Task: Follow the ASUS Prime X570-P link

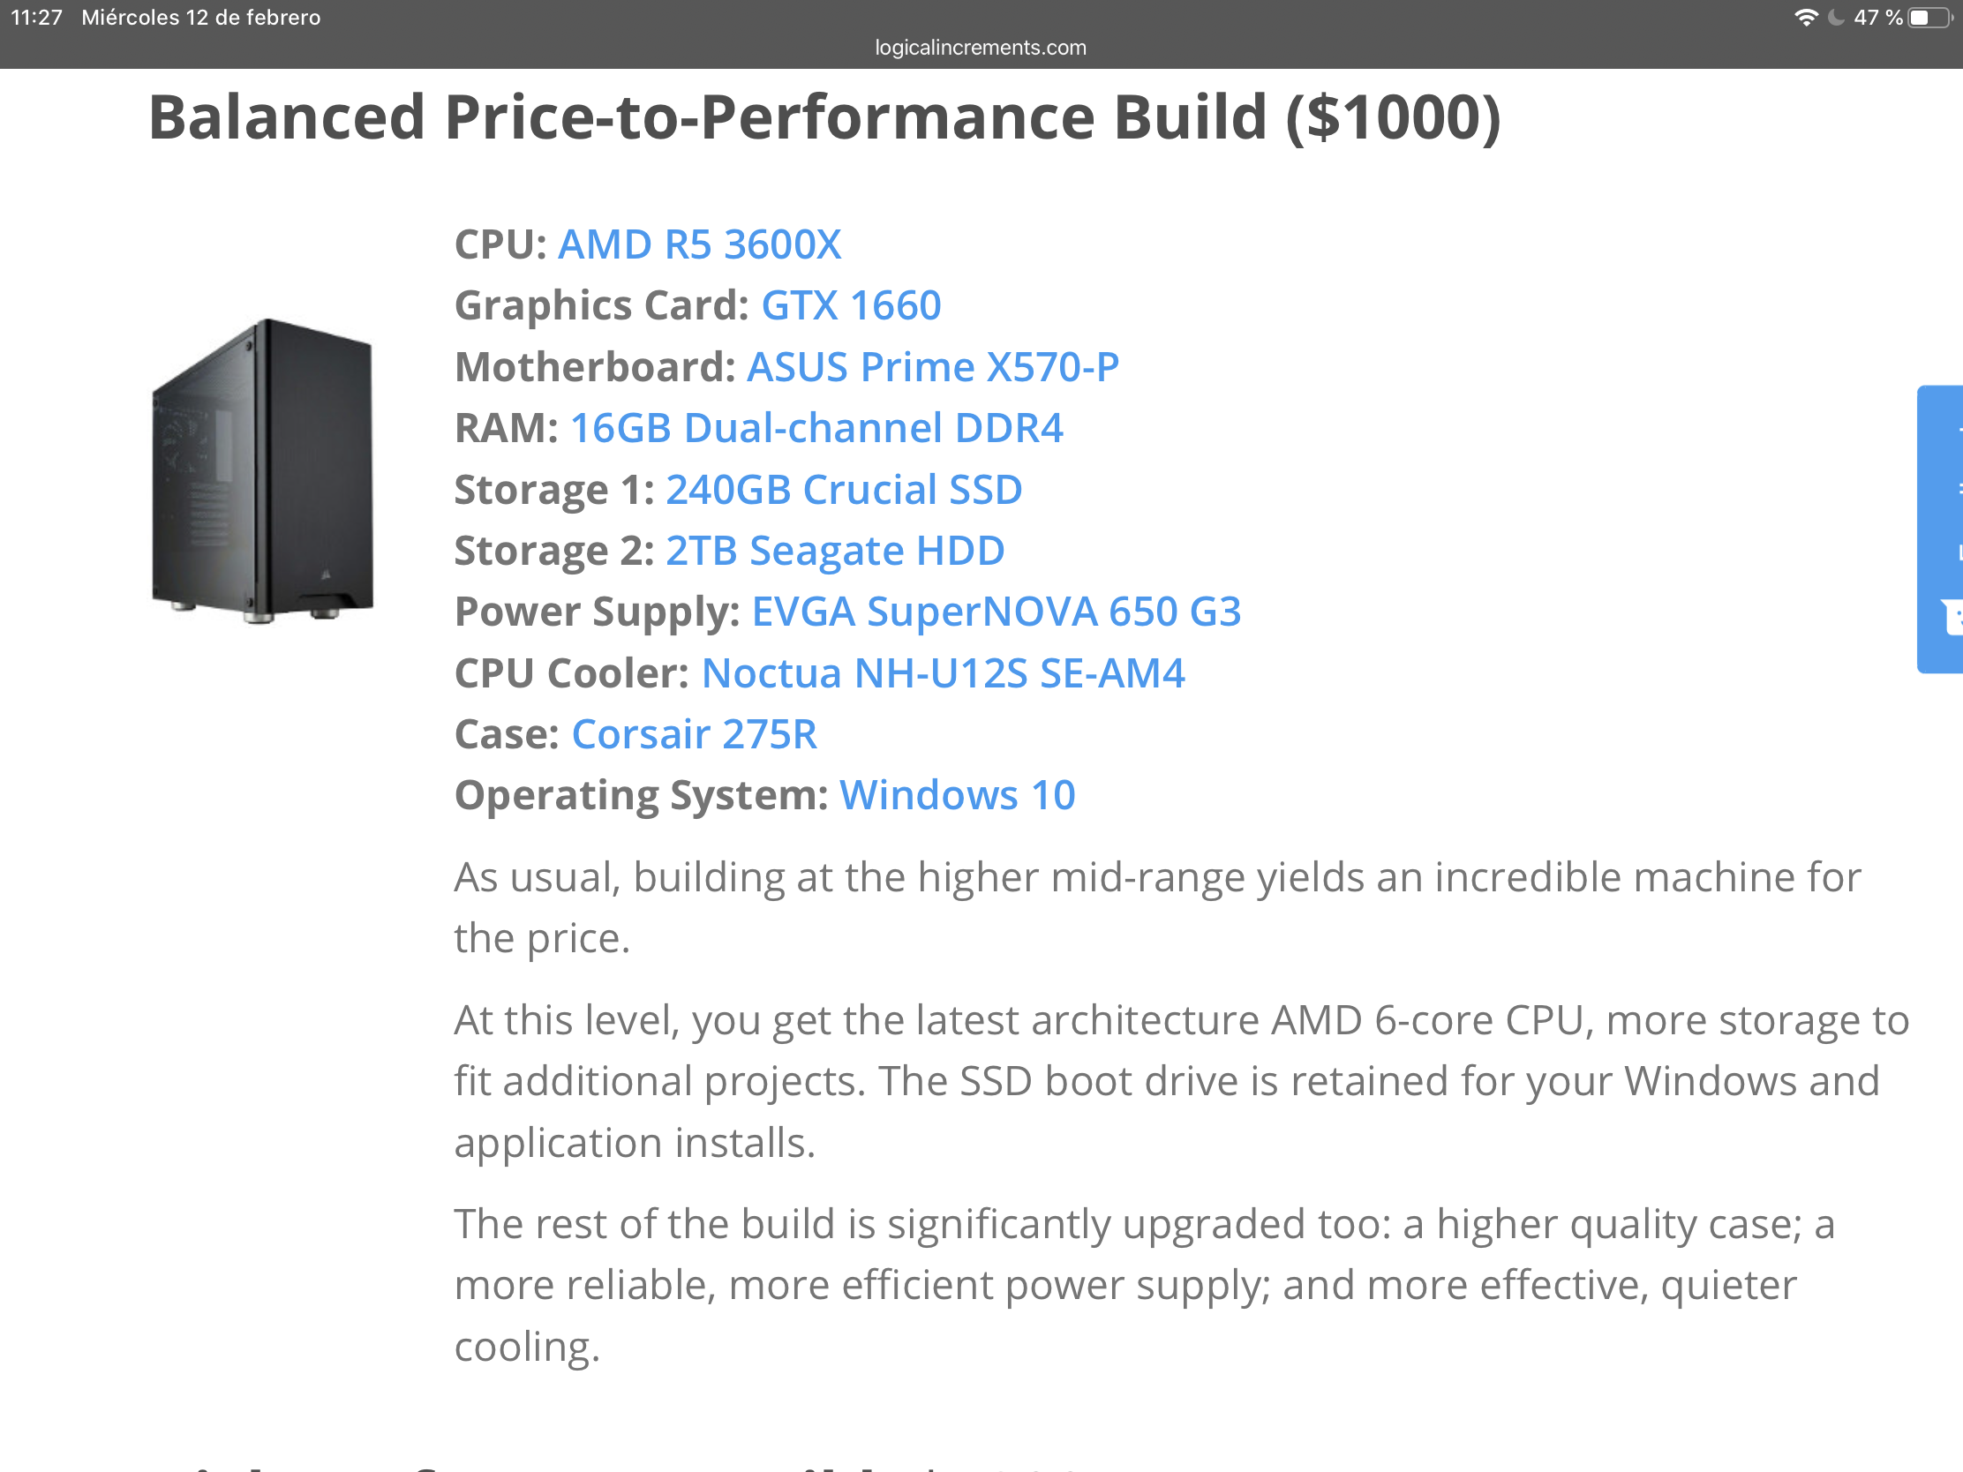Action: 933,367
